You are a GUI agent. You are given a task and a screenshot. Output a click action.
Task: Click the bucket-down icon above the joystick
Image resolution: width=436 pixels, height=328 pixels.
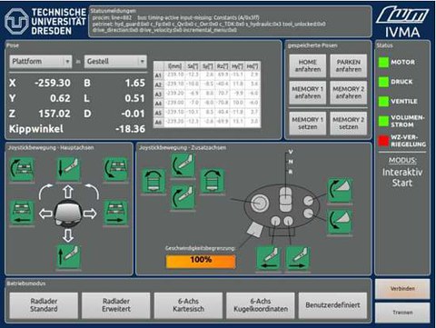[69, 169]
